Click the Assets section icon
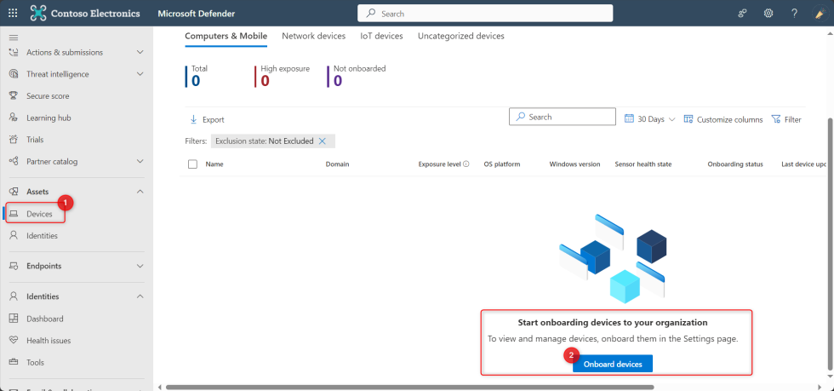834x391 pixels. [14, 191]
